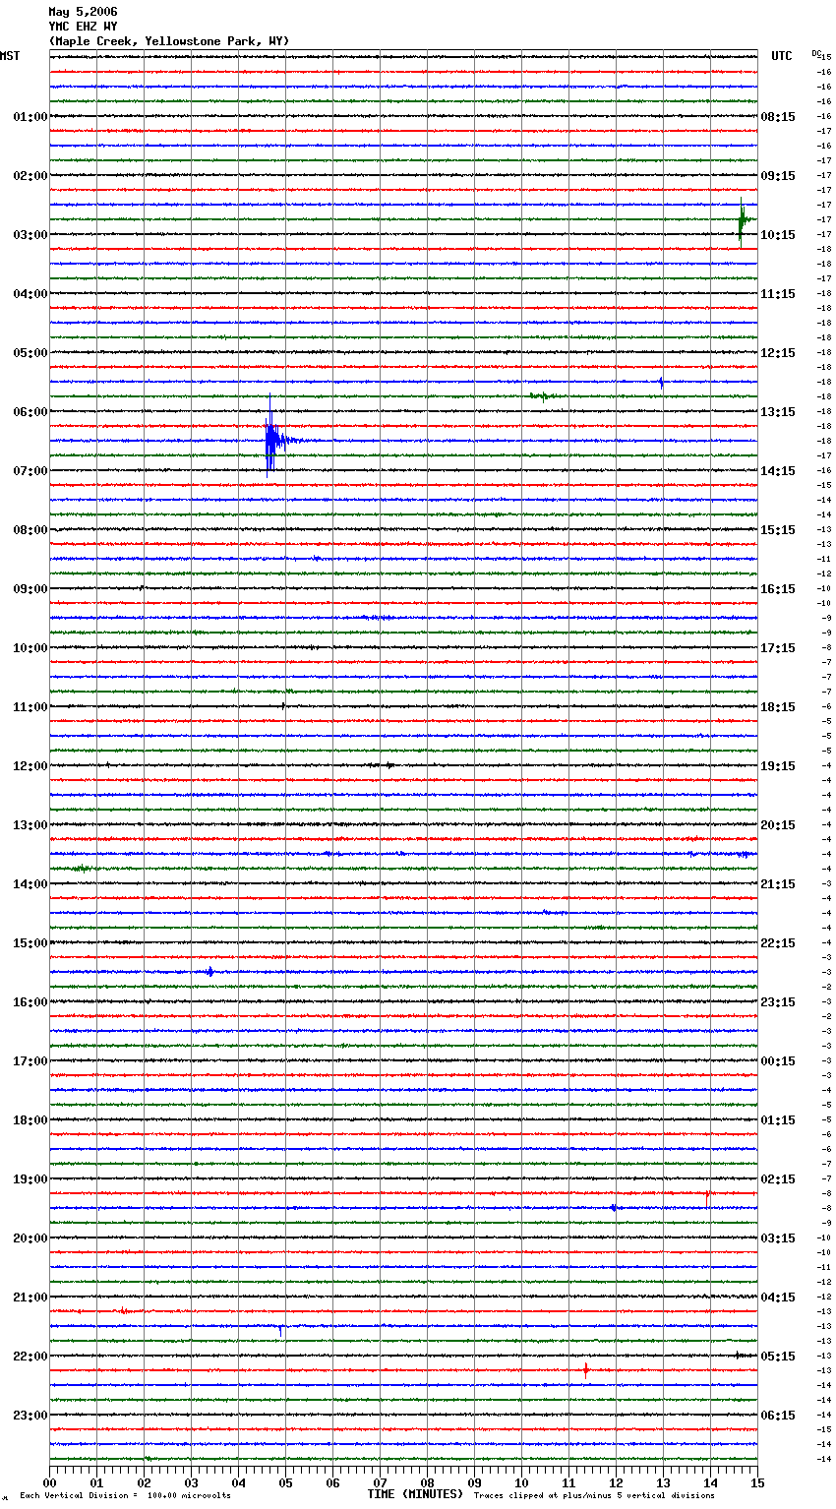Image resolution: width=836 pixels, height=1509 pixels.
Task: Select the '03:00' MST time label
Action: tap(30, 235)
